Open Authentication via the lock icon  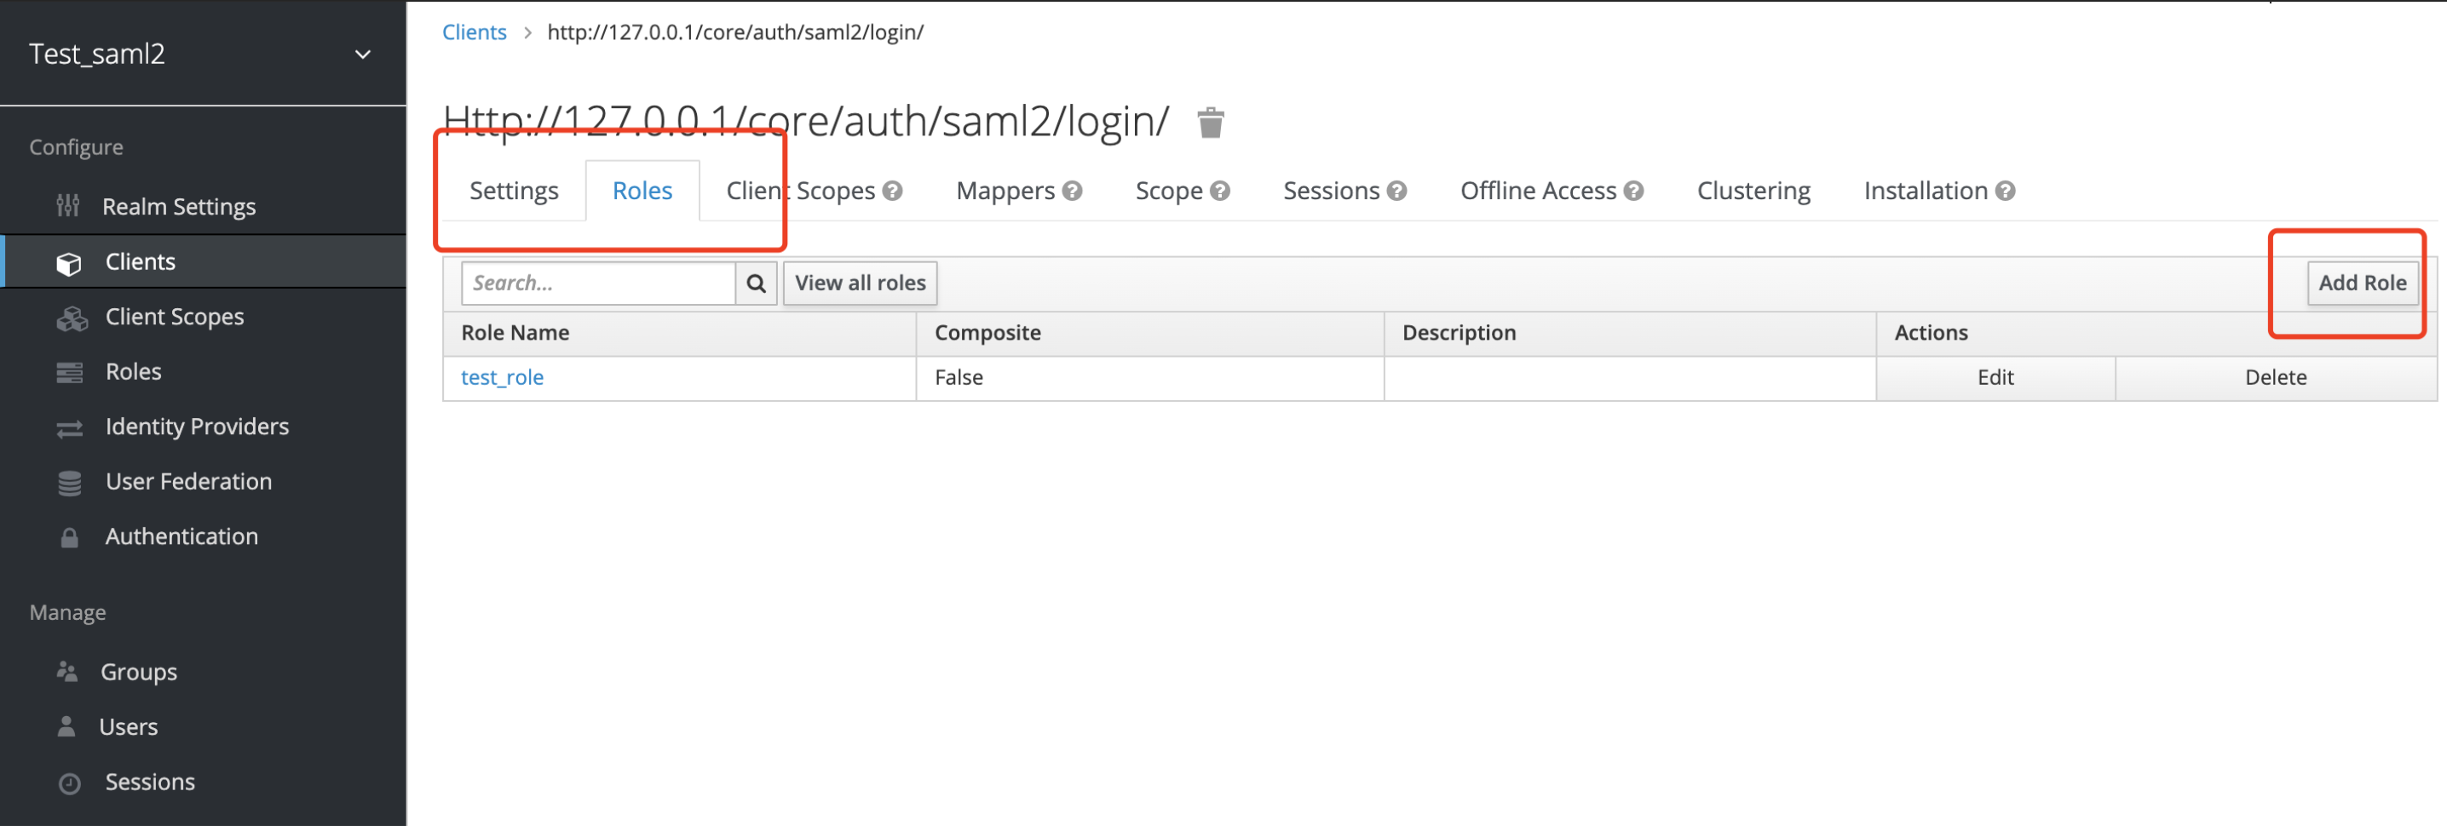[69, 536]
